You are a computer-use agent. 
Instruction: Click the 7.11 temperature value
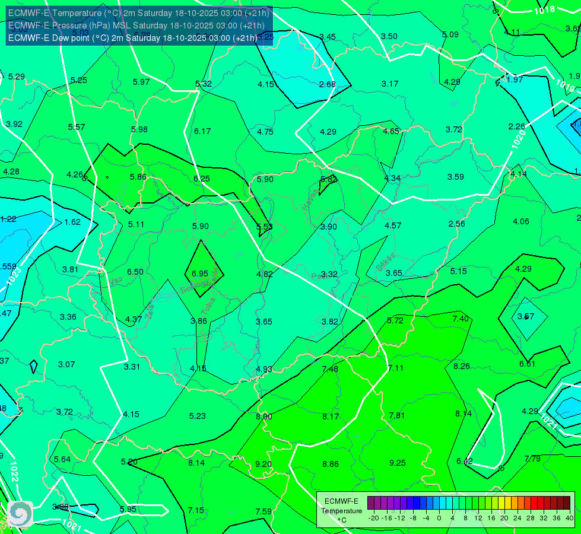tap(395, 368)
